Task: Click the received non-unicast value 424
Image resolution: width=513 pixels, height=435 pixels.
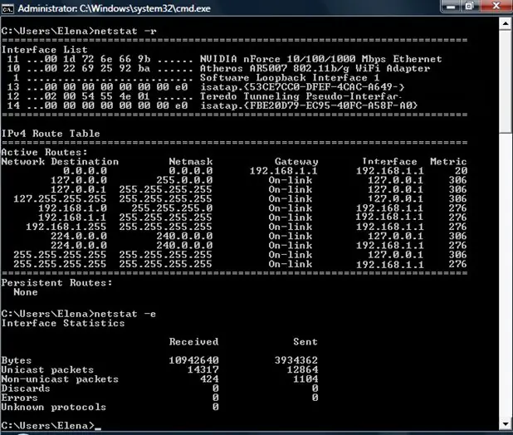Action: (209, 379)
